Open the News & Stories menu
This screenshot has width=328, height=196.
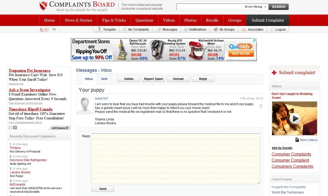[78, 20]
